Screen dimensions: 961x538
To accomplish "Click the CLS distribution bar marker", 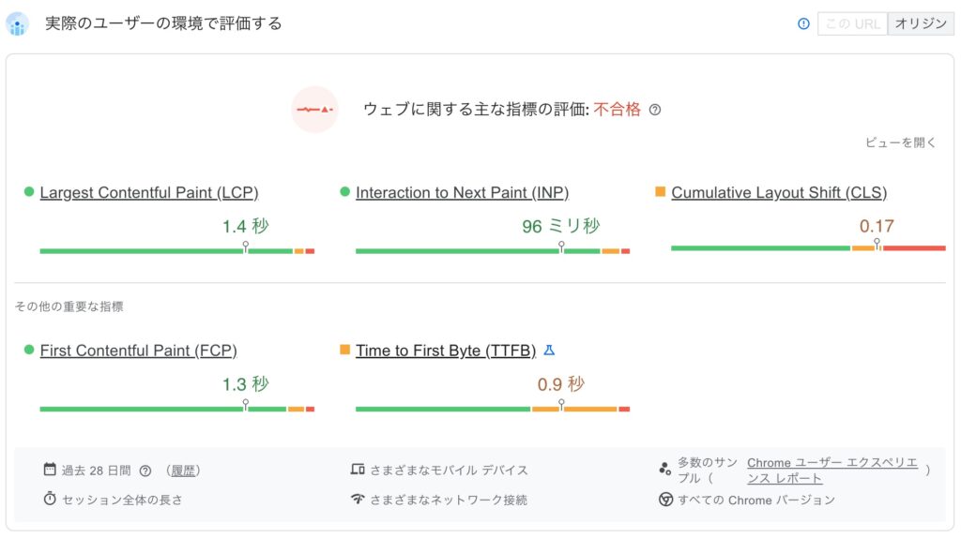I will click(877, 246).
